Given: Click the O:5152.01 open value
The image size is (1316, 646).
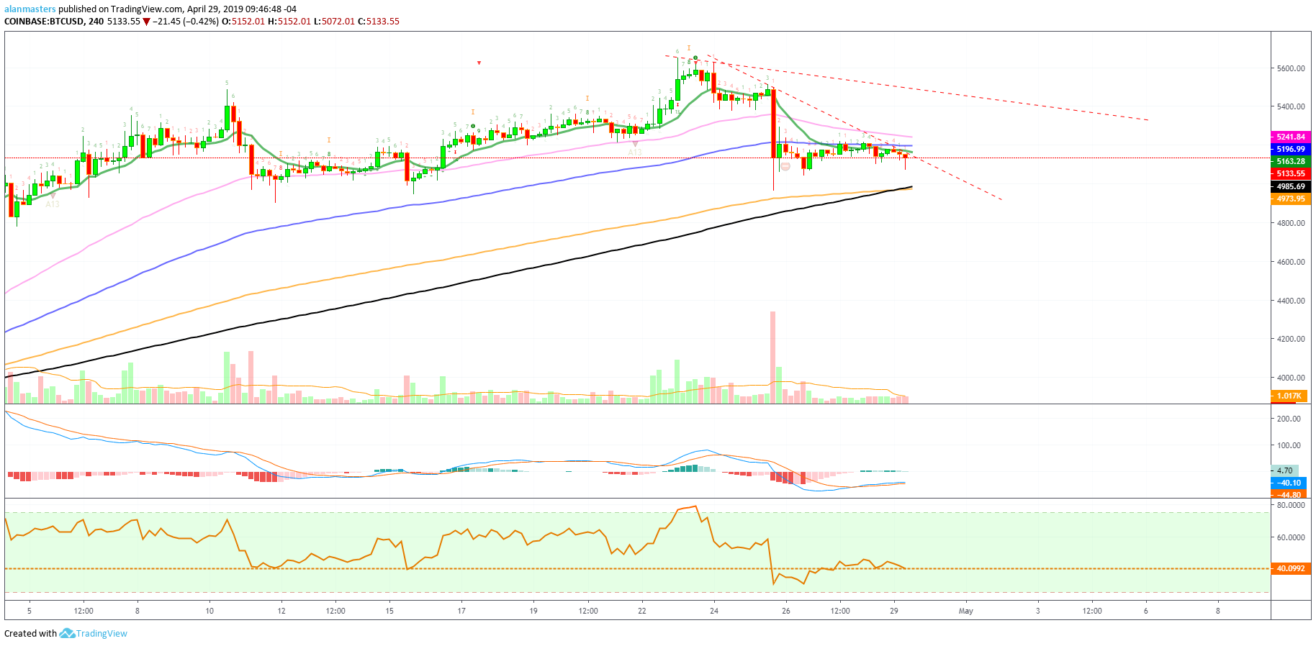Looking at the screenshot, I should point(243,22).
